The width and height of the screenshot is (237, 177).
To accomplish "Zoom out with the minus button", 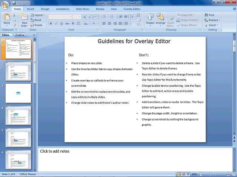I will coord(201,174).
